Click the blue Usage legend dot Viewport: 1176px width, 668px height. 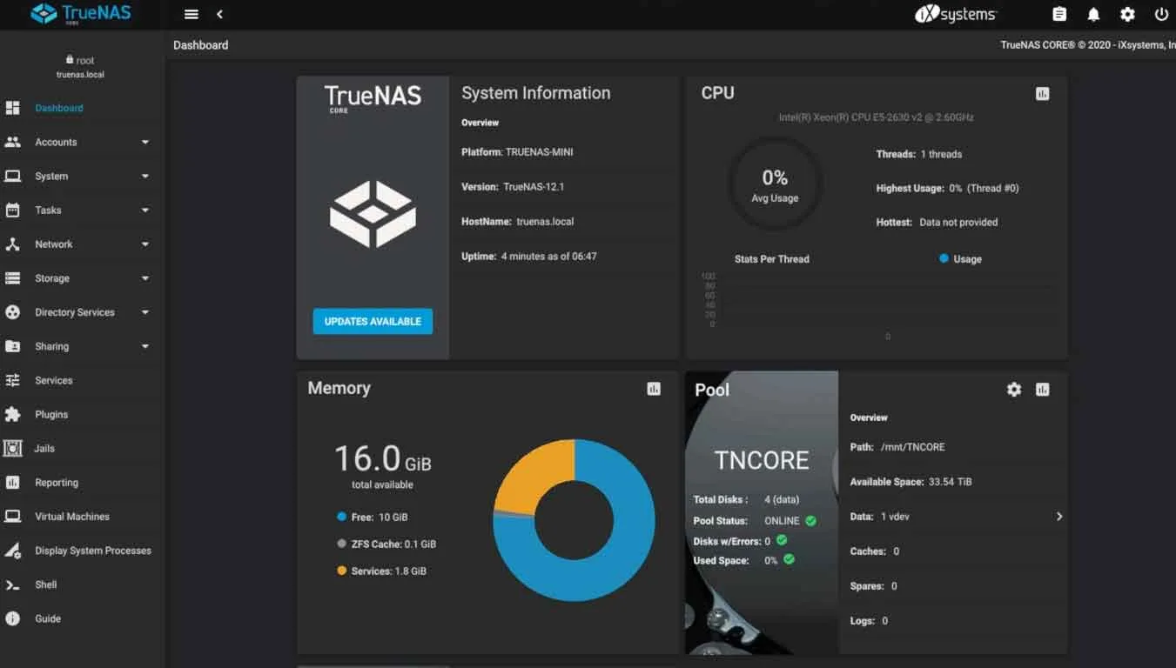coord(944,258)
